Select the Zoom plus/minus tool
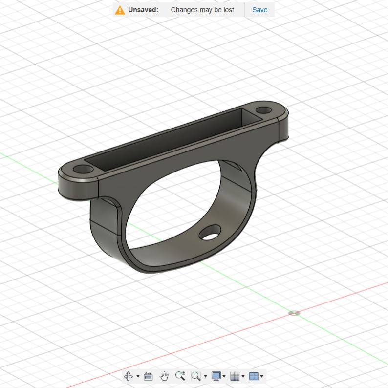The width and height of the screenshot is (388, 388). pyautogui.click(x=180, y=376)
